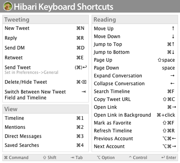
Task: Click the Saved Searches entry
Action: pyautogui.click(x=22, y=145)
